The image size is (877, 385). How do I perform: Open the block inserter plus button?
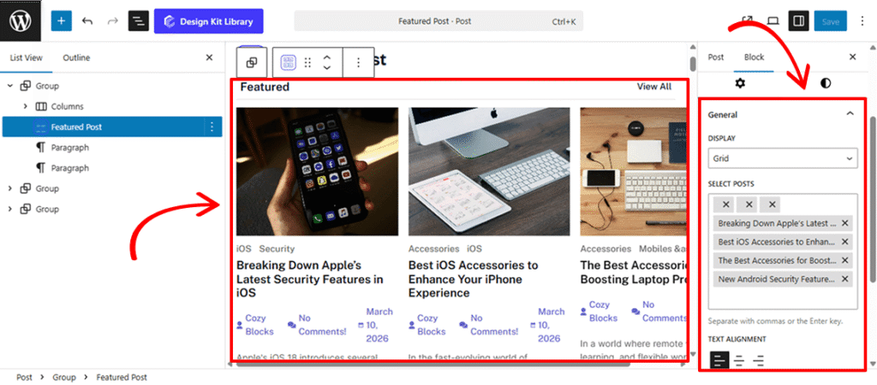pyautogui.click(x=62, y=21)
